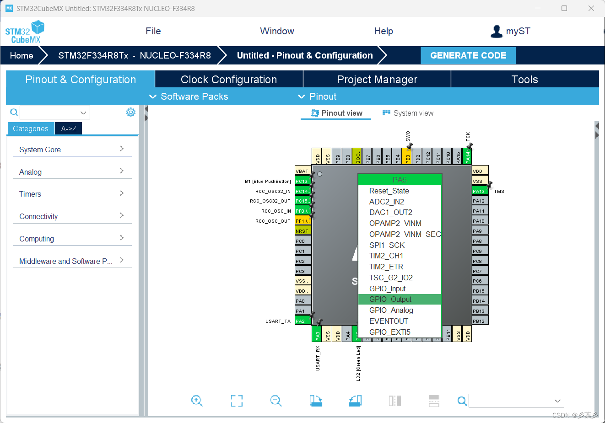Choose ADC2_IN2 in PA5 menu
605x423 pixels.
(x=400, y=202)
